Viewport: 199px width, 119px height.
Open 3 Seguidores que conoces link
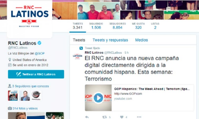[31, 86]
